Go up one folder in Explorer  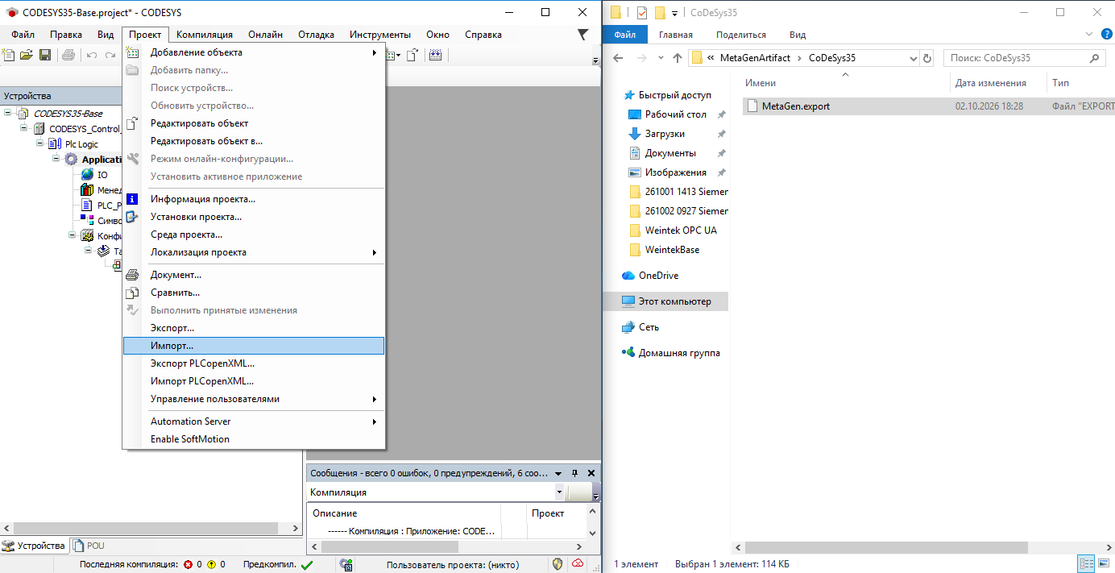coord(677,58)
